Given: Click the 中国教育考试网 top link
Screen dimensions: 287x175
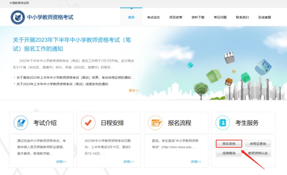Looking at the screenshot, I should 19,3.
